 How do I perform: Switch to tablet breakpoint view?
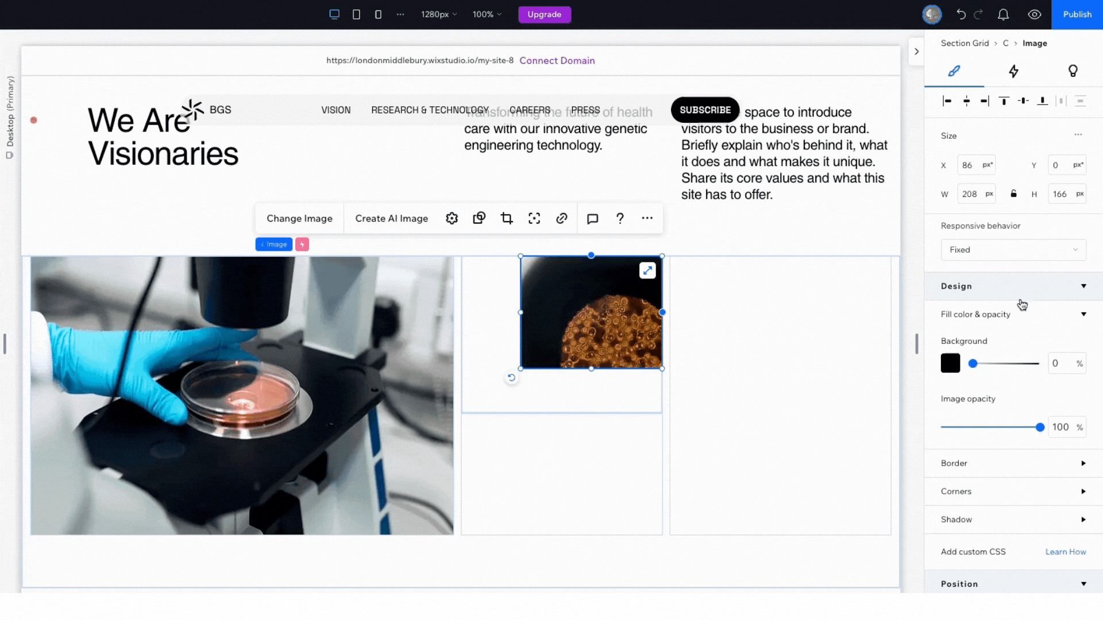(x=356, y=14)
